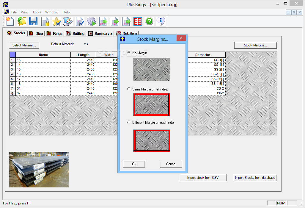Click name cell '13' in the table
305x208 pixels.
point(43,60)
